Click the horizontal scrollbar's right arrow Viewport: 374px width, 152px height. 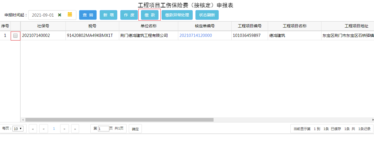point(373,120)
